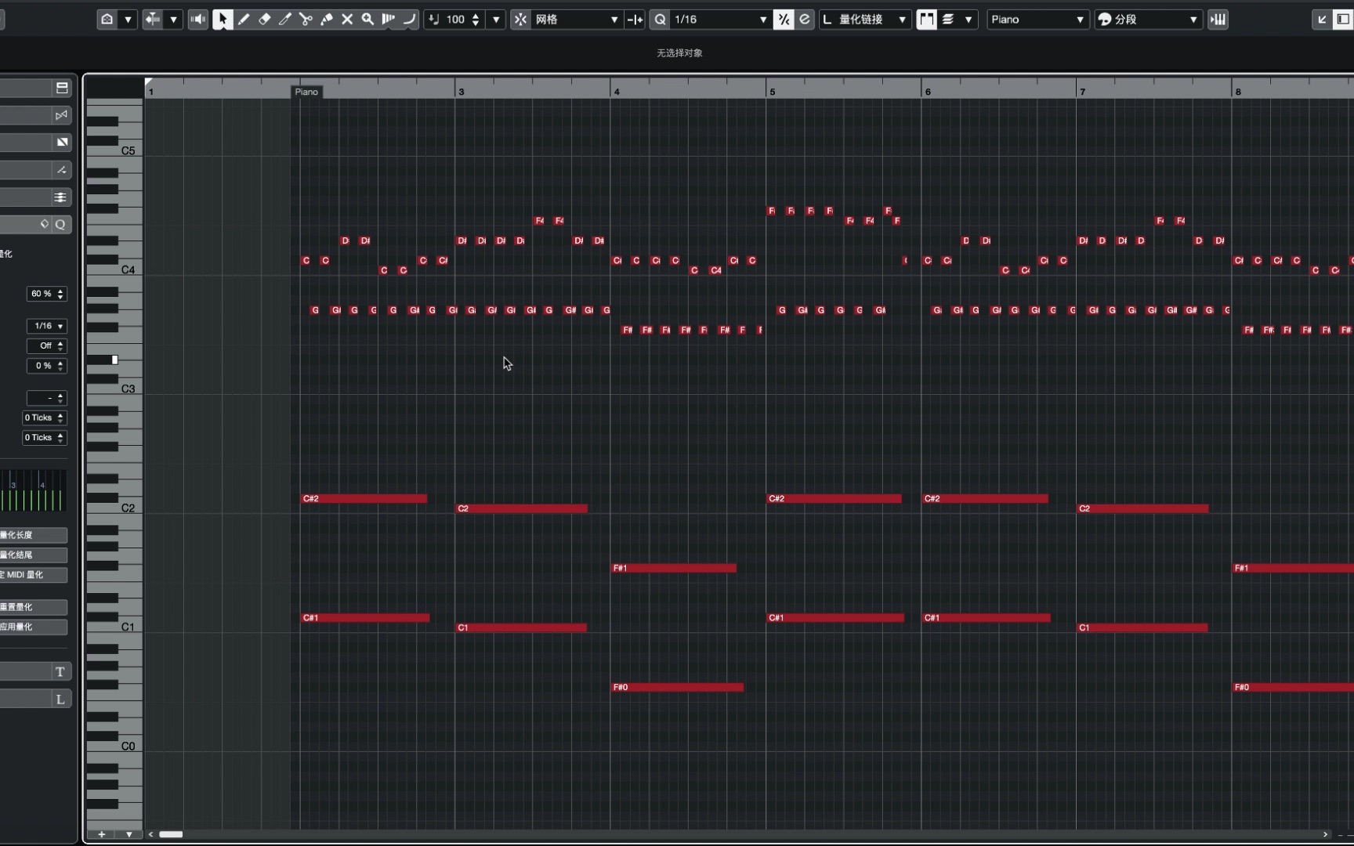Image resolution: width=1354 pixels, height=846 pixels.
Task: Toggle Show Part Borders button
Action: click(x=927, y=20)
